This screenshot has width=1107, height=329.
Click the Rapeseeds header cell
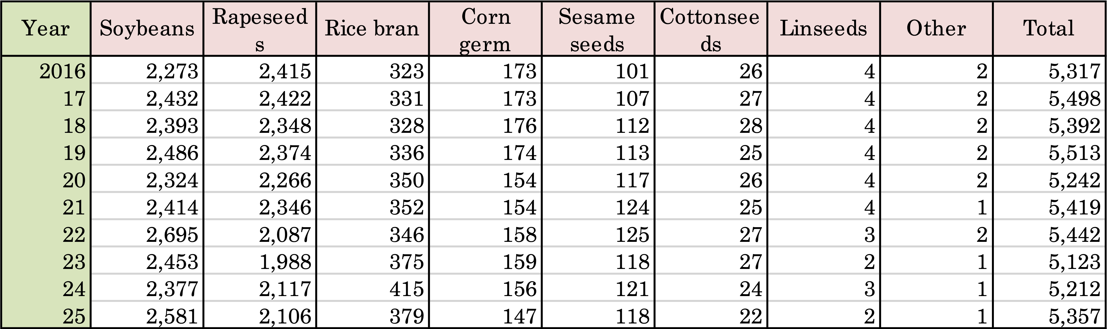[x=260, y=29]
